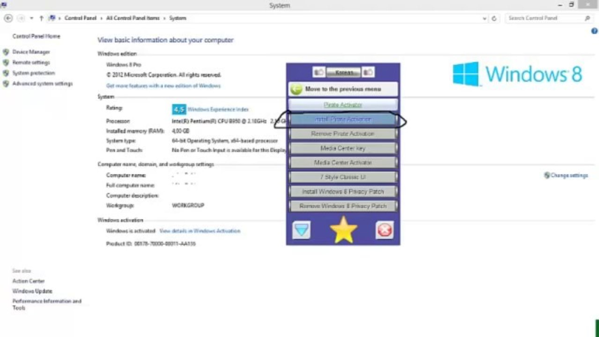Open Windows Experience Index link
This screenshot has height=337, width=599.
(x=218, y=110)
